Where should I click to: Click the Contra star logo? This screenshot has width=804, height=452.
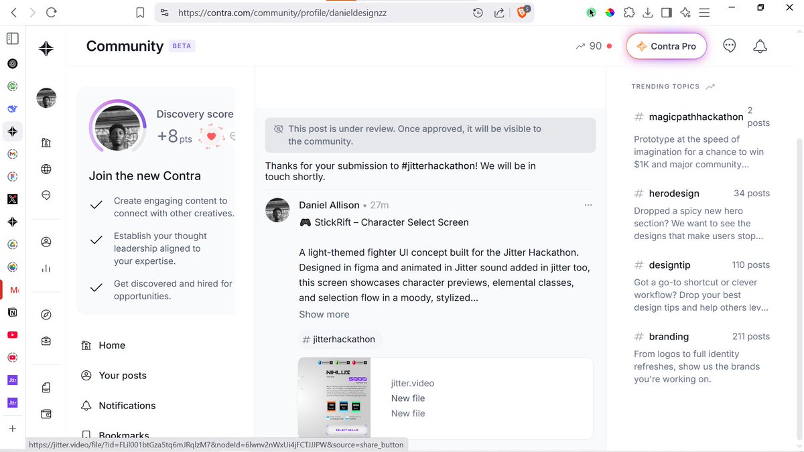(x=46, y=48)
